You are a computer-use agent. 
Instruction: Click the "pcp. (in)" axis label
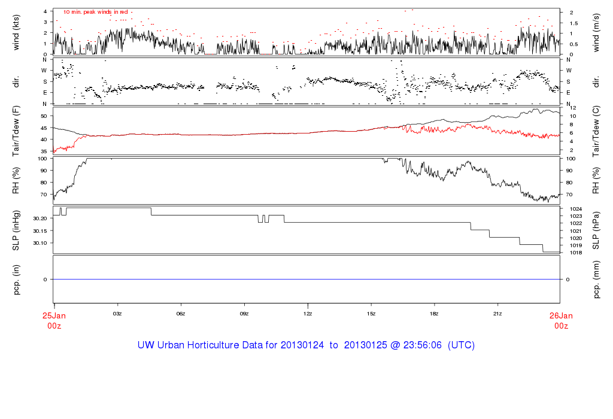pos(16,280)
